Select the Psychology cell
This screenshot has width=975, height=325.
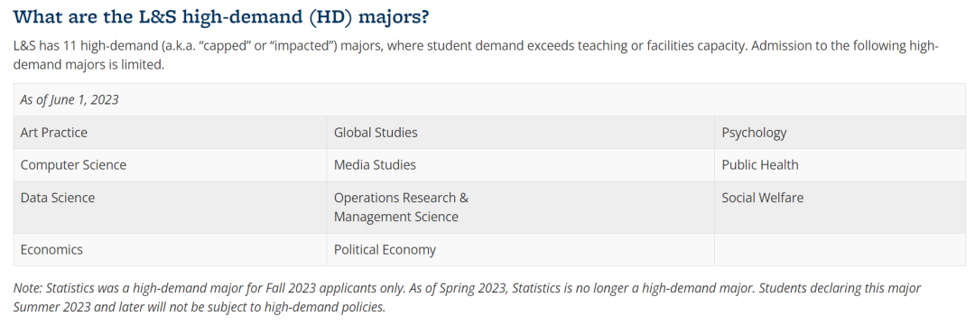[x=840, y=133]
